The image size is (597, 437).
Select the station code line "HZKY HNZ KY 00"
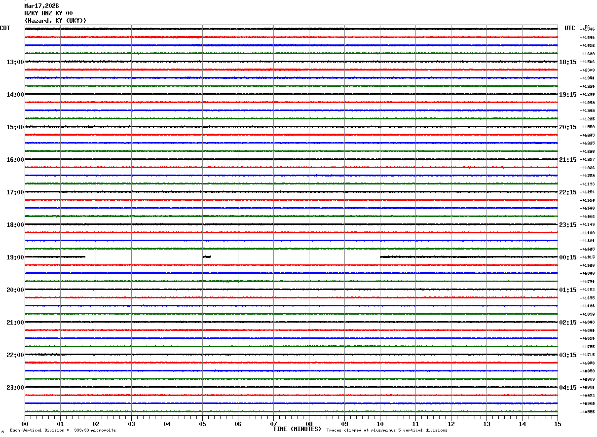[48, 13]
